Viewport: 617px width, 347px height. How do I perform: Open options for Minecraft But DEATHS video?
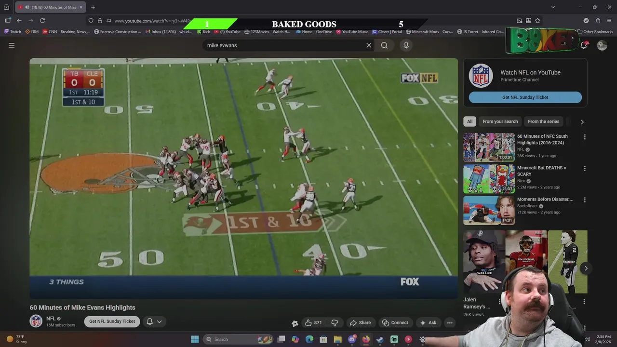(x=585, y=169)
